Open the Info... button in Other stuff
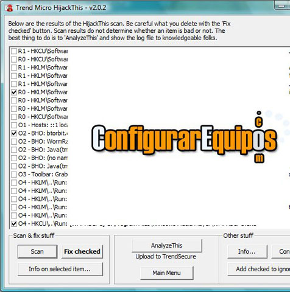The width and height of the screenshot is (290, 292). [247, 252]
